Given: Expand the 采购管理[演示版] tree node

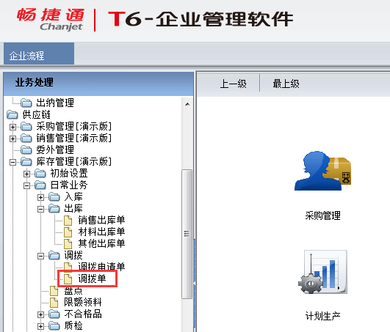Looking at the screenshot, I should [12, 127].
